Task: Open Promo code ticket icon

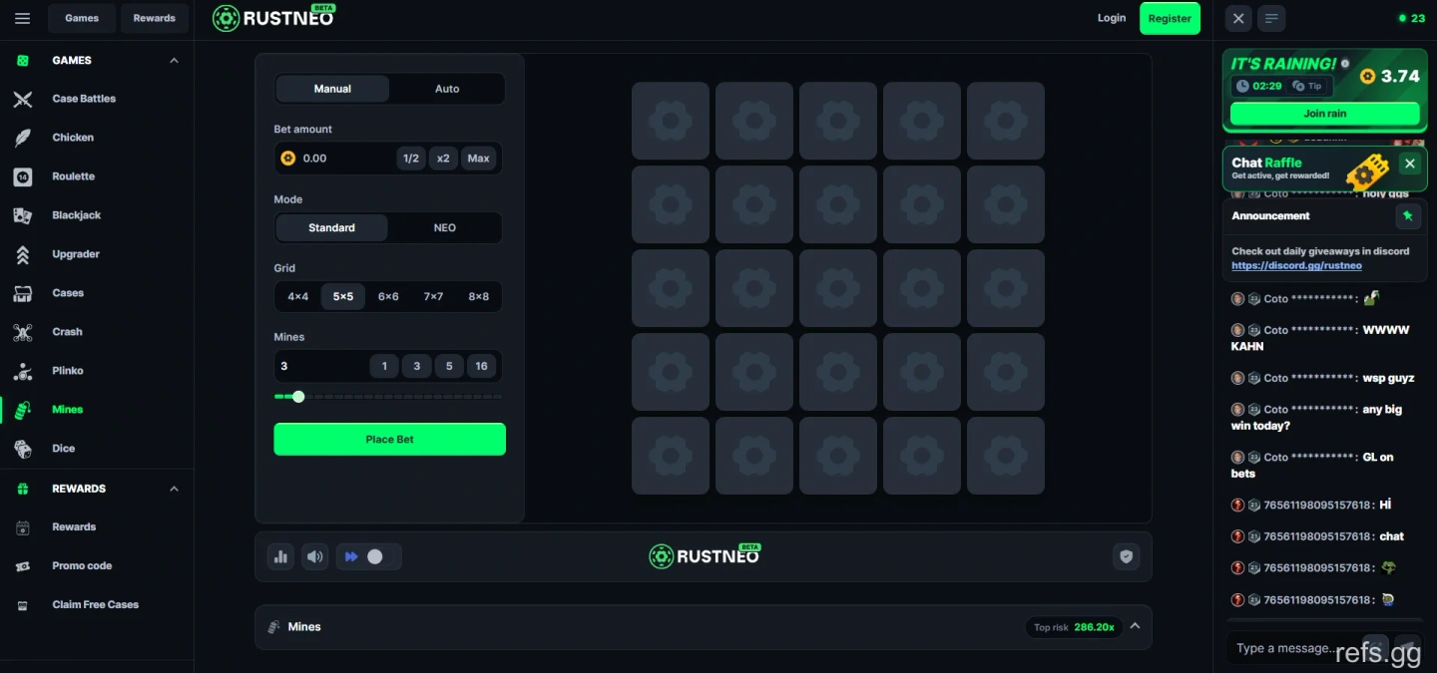Action: click(x=22, y=566)
